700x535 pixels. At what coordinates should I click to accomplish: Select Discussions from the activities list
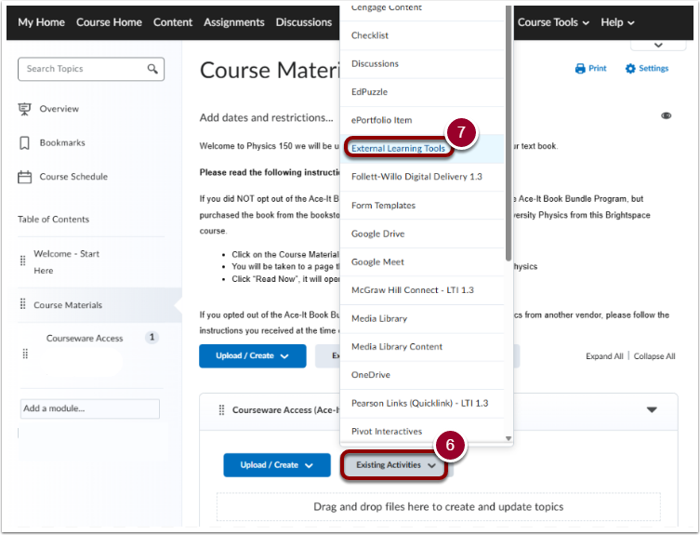pyautogui.click(x=422, y=63)
